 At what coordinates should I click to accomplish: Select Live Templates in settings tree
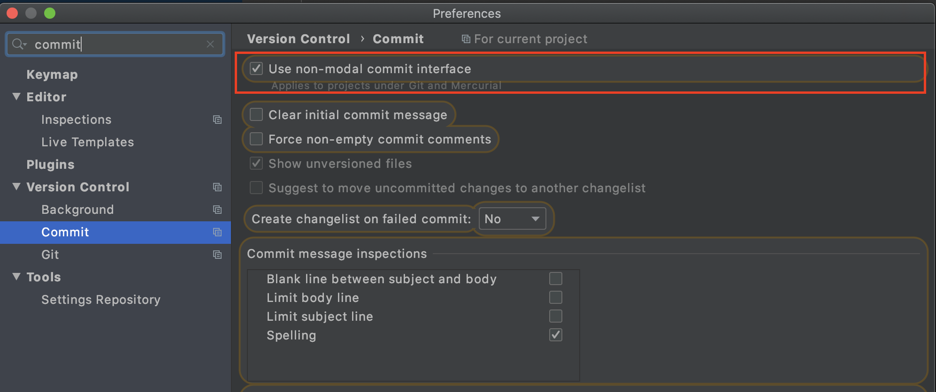(x=88, y=142)
